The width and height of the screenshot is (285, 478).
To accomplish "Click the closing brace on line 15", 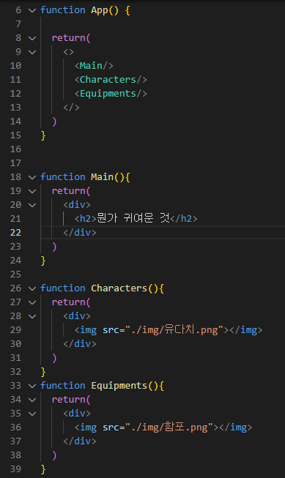I will [x=43, y=135].
